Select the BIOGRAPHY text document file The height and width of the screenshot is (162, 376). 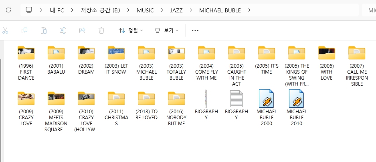[237, 105]
